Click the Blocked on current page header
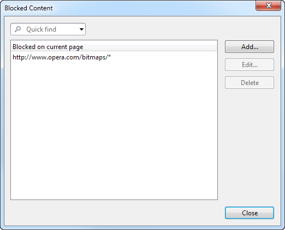285x230 pixels. (114, 47)
